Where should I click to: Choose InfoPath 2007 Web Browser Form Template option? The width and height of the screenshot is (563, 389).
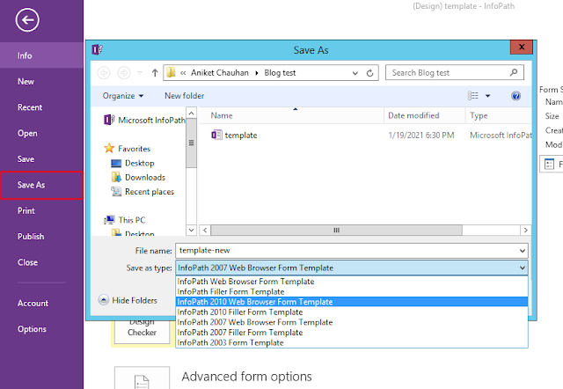tap(352, 322)
